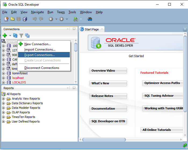Minimize the Reports panel
Viewport: 188px width, 150px height.
pos(74,88)
